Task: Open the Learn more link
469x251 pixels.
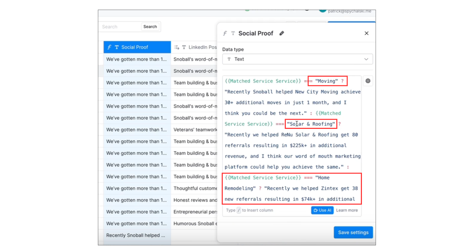Action: 347,210
